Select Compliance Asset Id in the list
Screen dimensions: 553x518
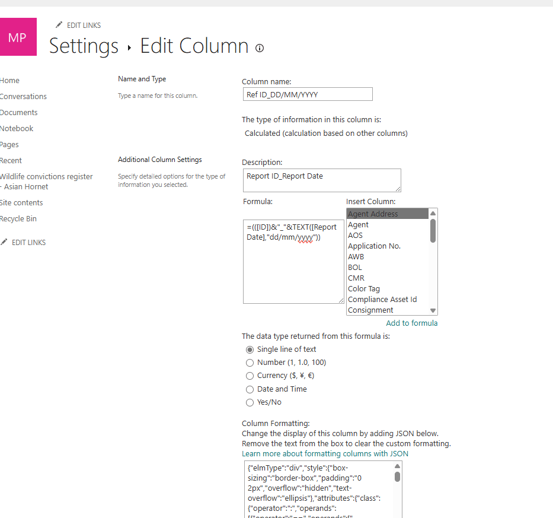pyautogui.click(x=387, y=300)
